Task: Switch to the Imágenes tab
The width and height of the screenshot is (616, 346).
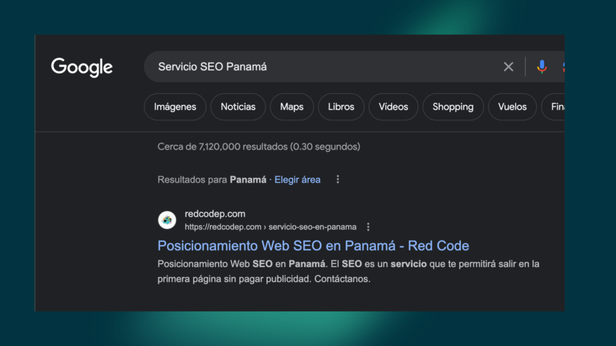Action: click(174, 106)
